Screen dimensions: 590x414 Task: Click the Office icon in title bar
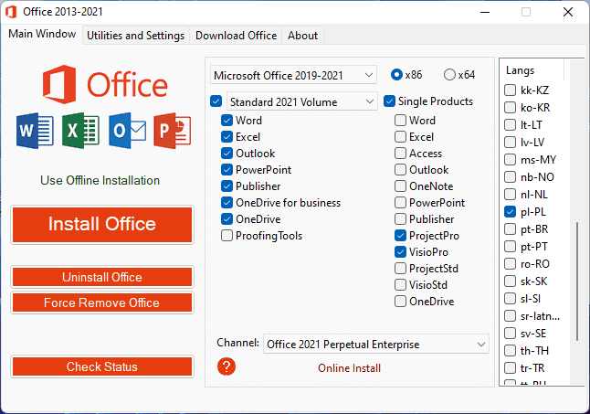pyautogui.click(x=11, y=12)
